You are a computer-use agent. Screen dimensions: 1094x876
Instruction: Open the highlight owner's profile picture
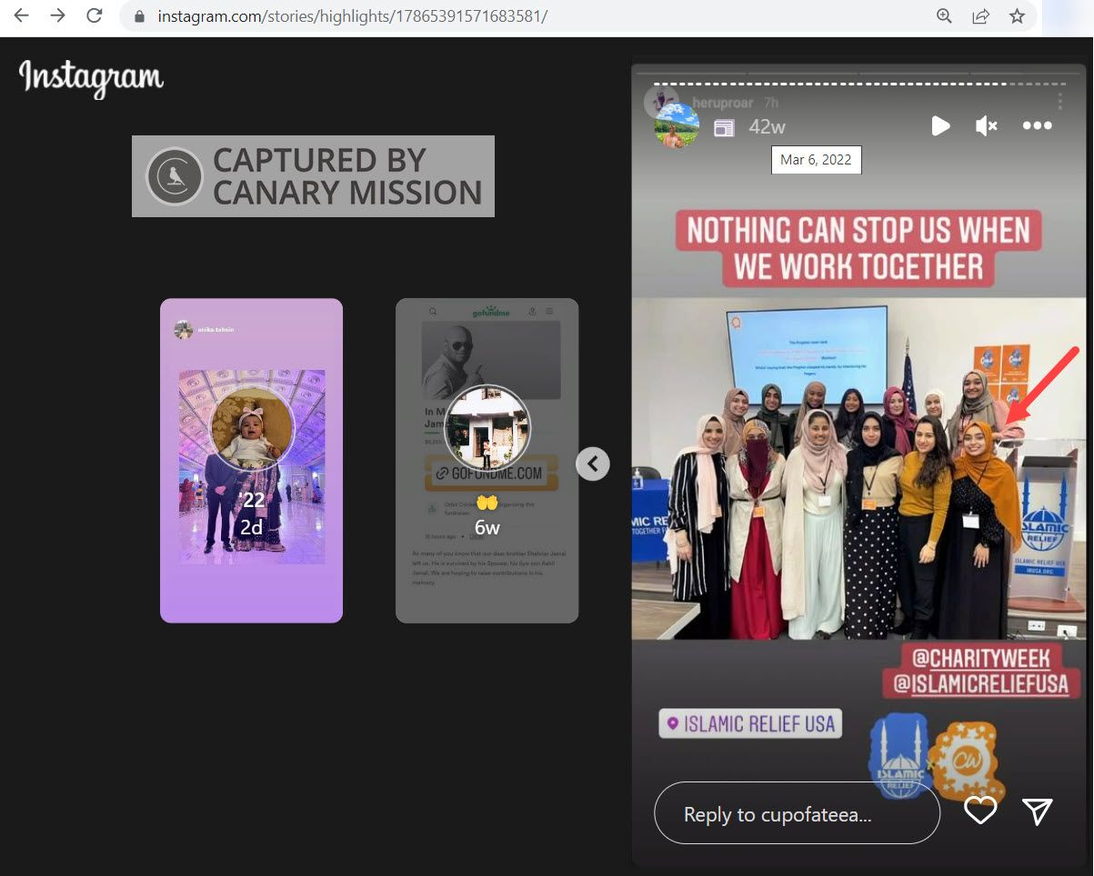[677, 125]
